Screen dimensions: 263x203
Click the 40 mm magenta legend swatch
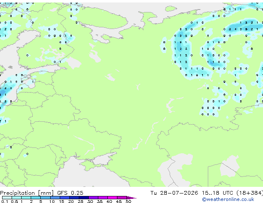(112, 198)
